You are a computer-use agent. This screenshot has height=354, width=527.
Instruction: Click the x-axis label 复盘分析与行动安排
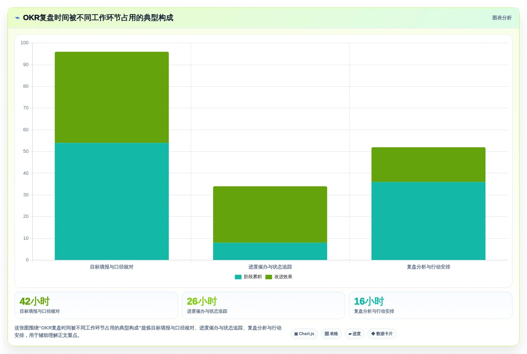[x=428, y=267]
